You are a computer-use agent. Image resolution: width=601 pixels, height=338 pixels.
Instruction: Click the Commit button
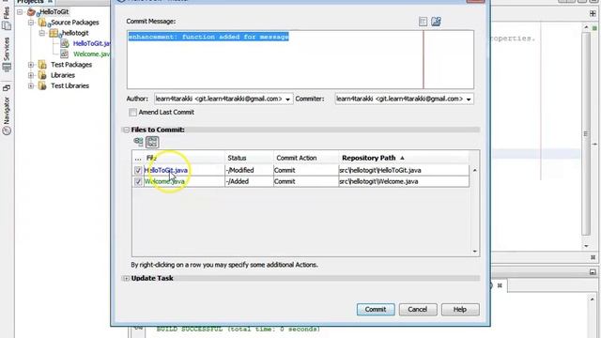click(x=376, y=309)
